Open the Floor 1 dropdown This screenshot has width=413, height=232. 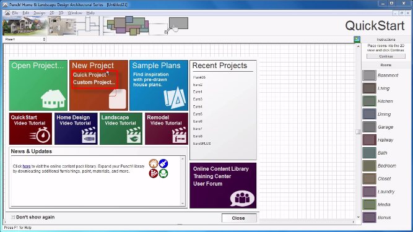pyautogui.click(x=25, y=39)
